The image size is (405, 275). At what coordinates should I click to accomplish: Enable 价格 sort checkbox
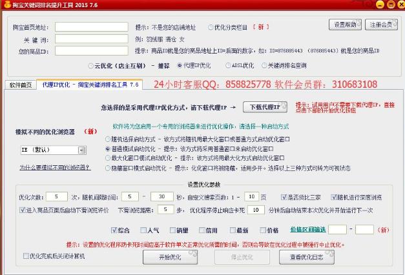pyautogui.click(x=263, y=230)
